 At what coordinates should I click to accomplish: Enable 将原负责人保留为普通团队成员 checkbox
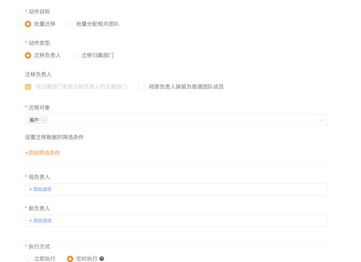coord(141,86)
